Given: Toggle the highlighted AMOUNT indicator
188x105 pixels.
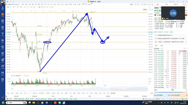Looking at the screenshot, I should point(42,93).
